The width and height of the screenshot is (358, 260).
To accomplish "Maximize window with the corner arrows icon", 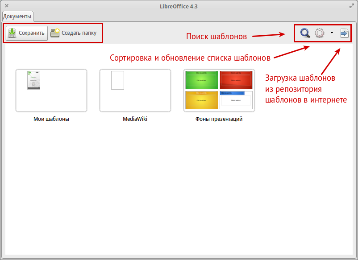I will 352,6.
